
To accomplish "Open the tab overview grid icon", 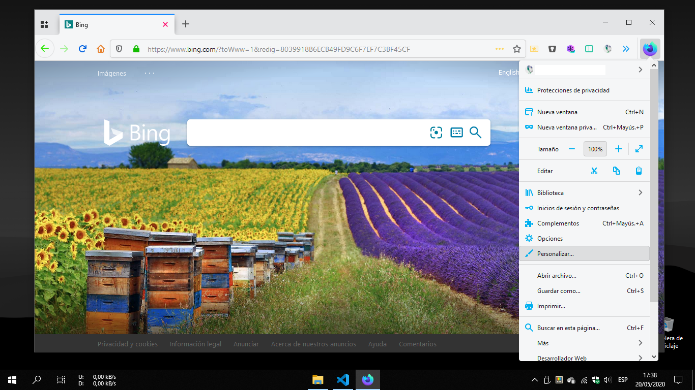I will [44, 24].
